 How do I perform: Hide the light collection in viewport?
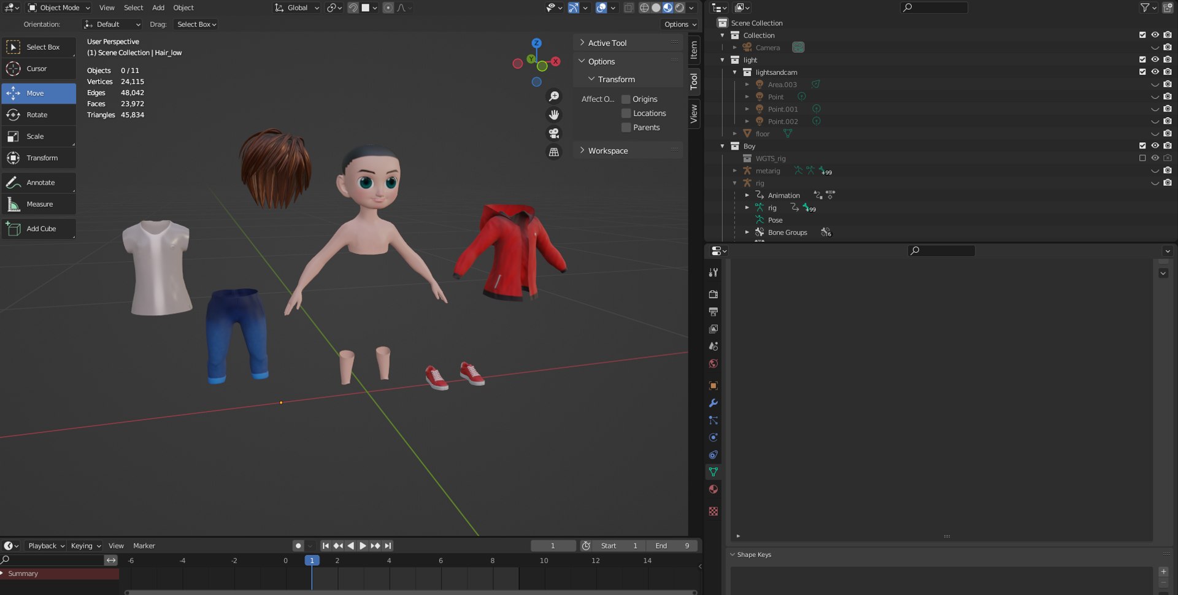click(1155, 60)
